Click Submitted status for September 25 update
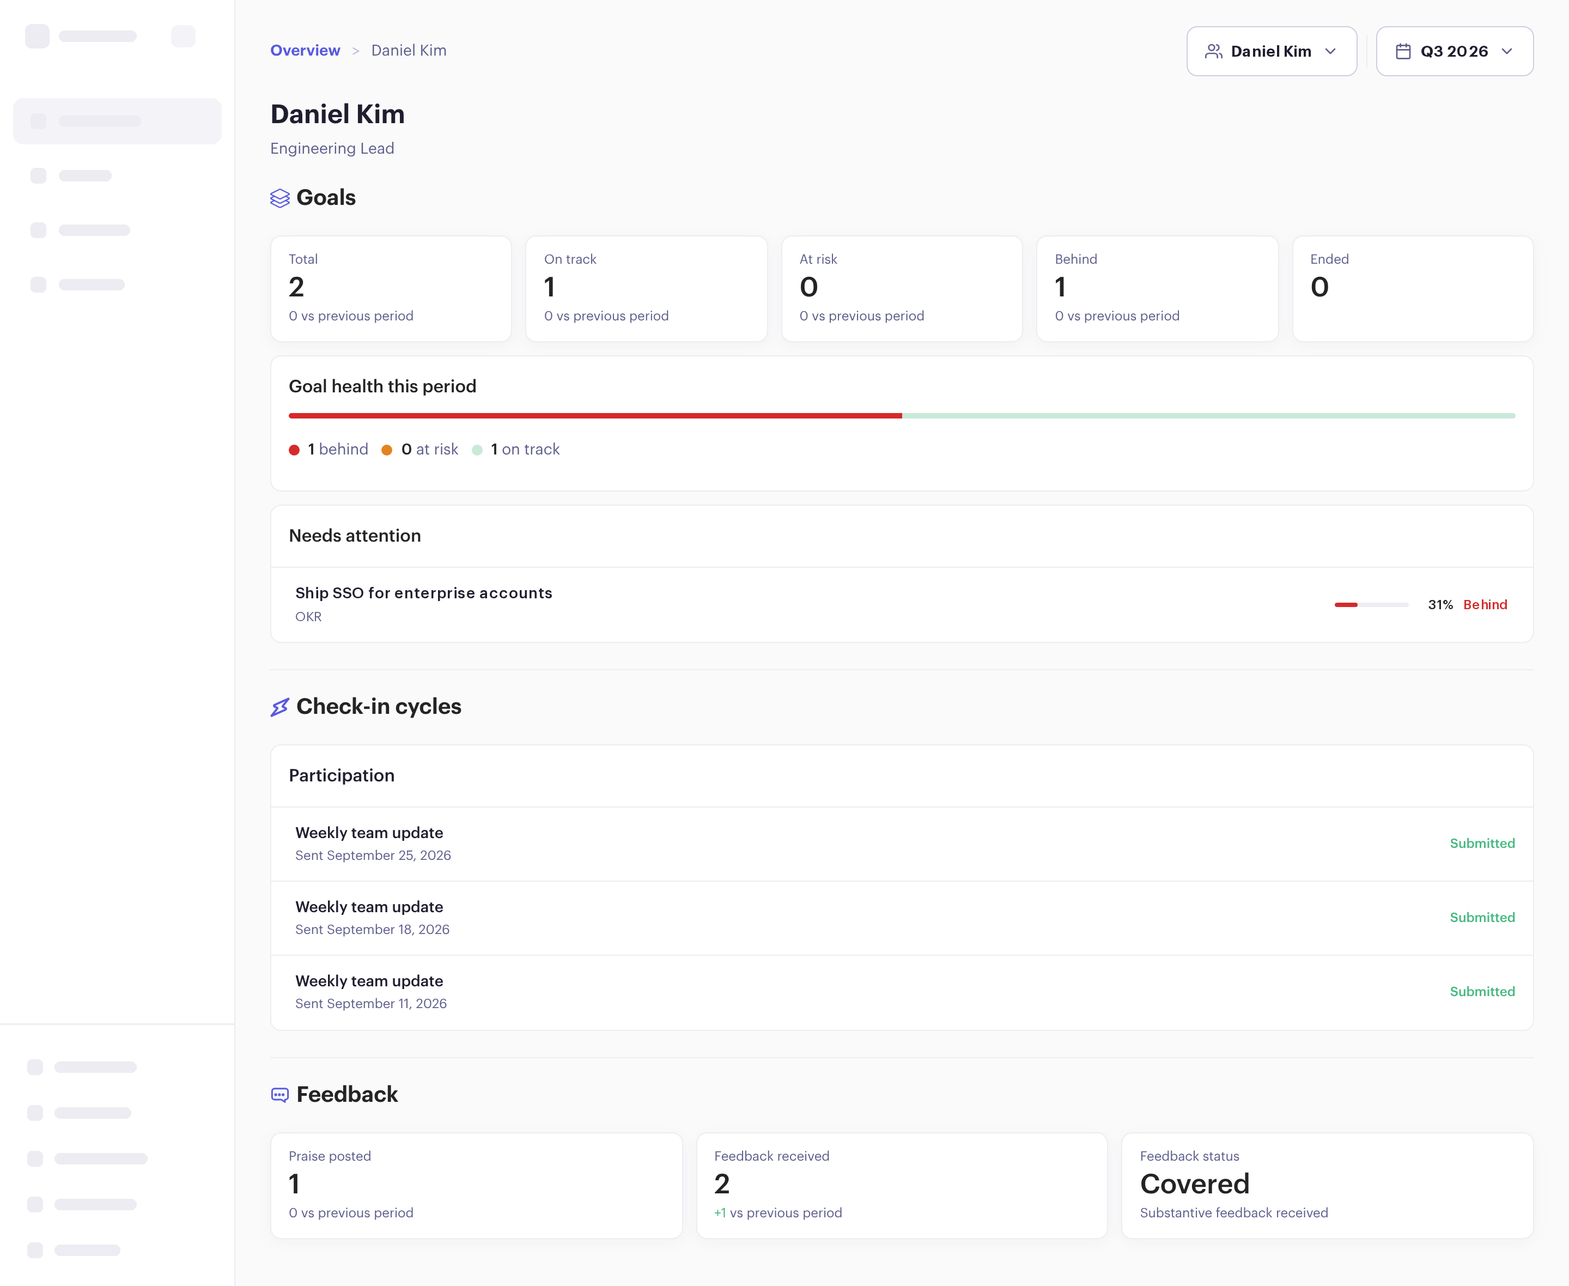 (1482, 843)
